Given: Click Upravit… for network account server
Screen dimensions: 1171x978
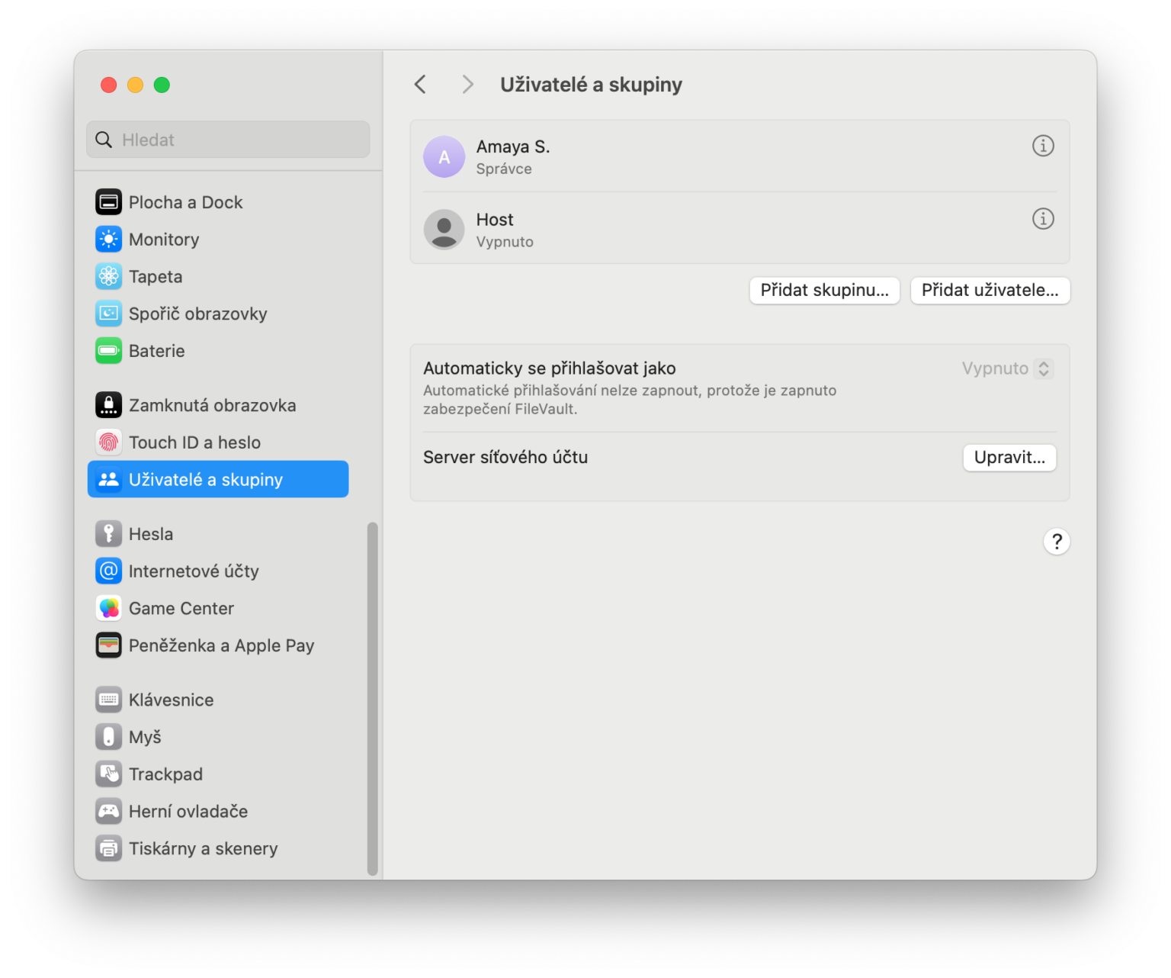Looking at the screenshot, I should (x=1009, y=458).
